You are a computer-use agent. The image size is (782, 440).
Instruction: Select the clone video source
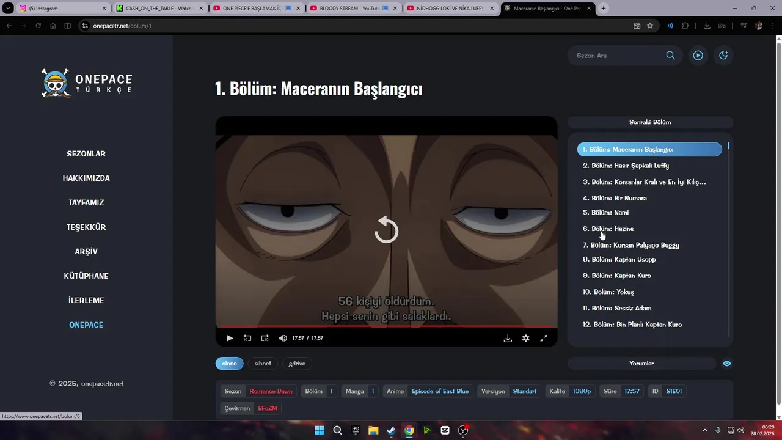click(x=229, y=364)
